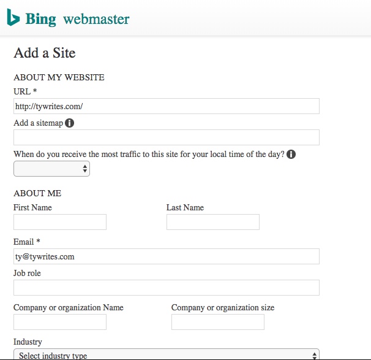The width and height of the screenshot is (371, 360).
Task: Focus the Company or organization Name box
Action: pos(60,322)
